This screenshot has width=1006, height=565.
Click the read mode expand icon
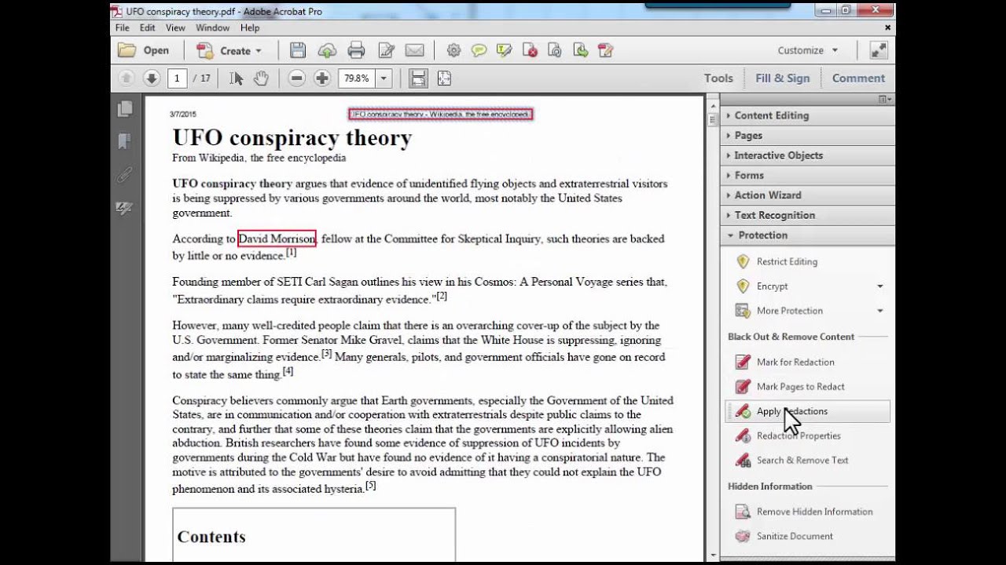(879, 50)
